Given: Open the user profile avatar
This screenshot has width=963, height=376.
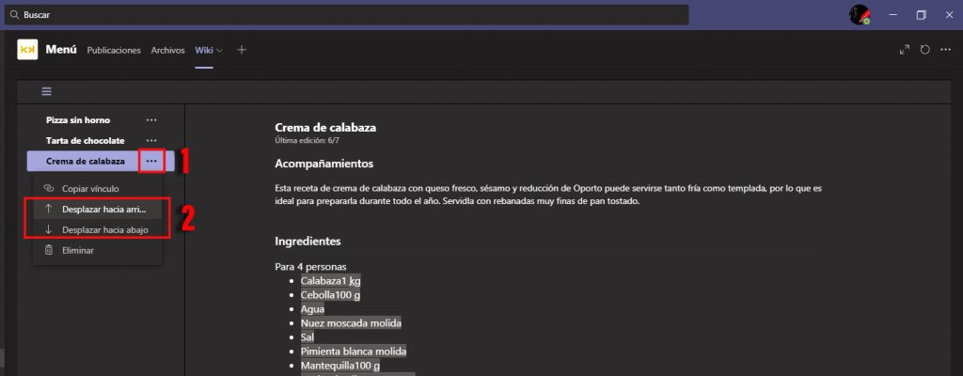Looking at the screenshot, I should 860,15.
